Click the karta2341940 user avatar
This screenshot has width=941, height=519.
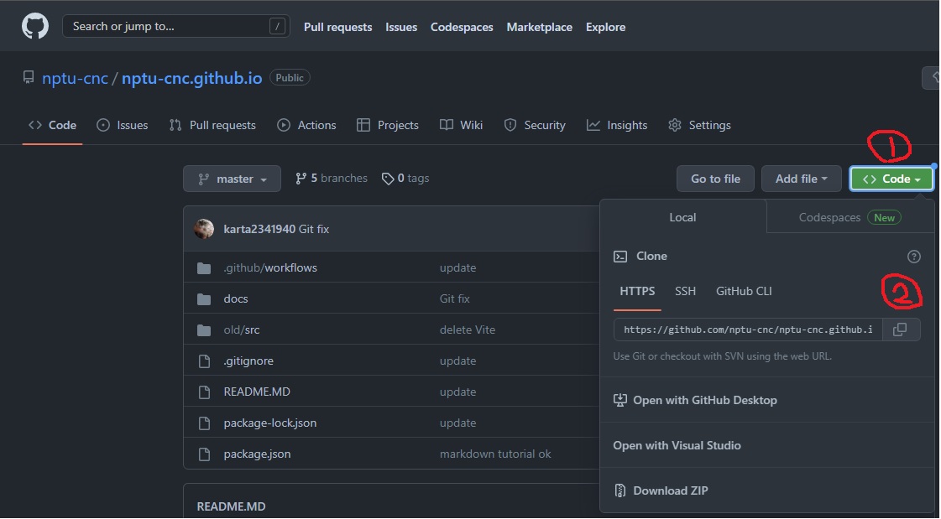204,229
